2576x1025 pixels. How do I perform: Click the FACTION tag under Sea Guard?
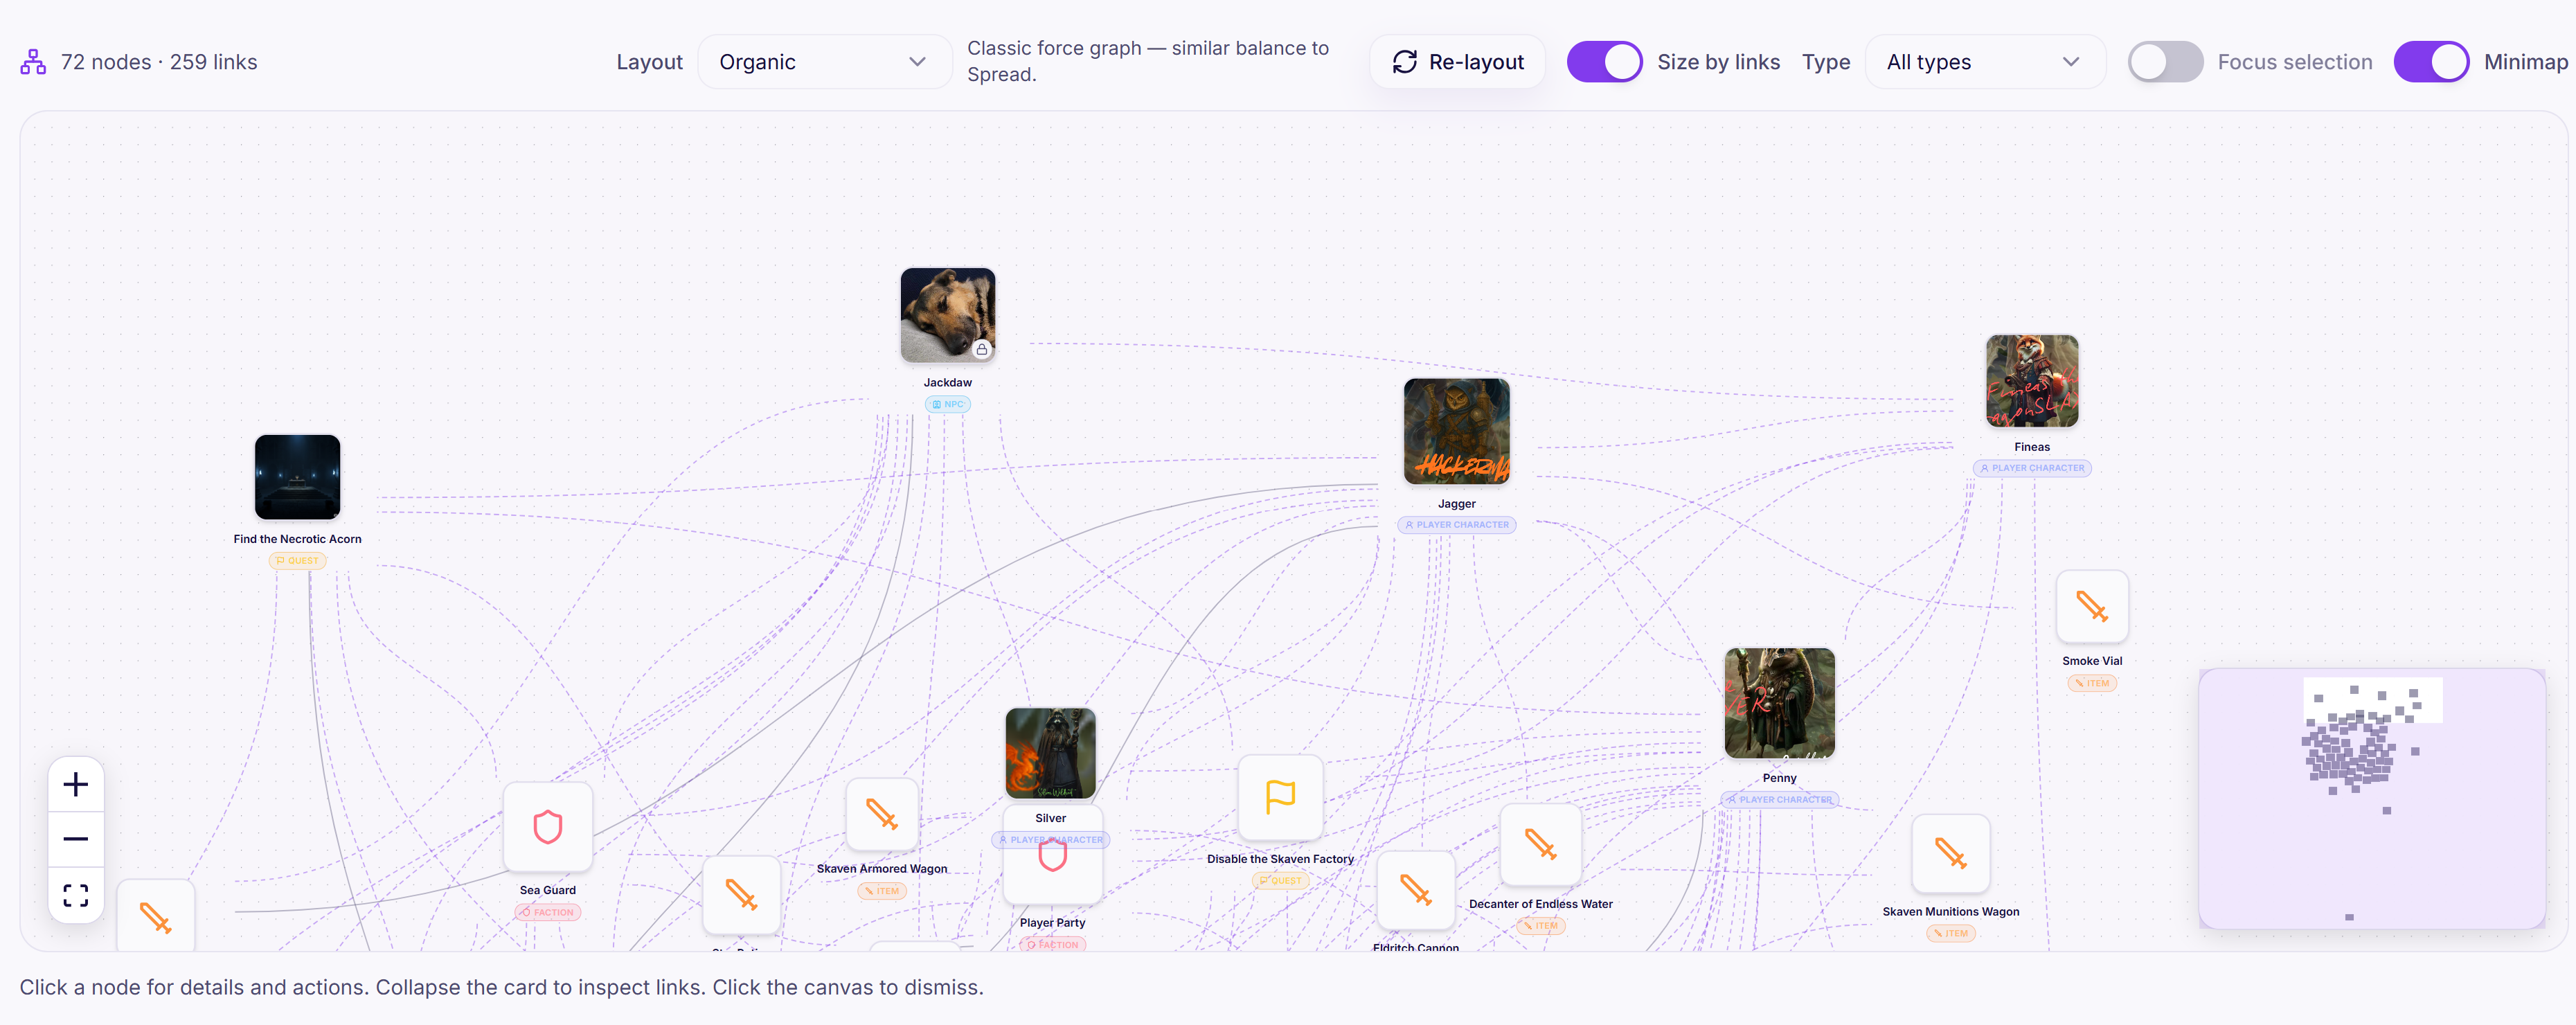coord(547,912)
